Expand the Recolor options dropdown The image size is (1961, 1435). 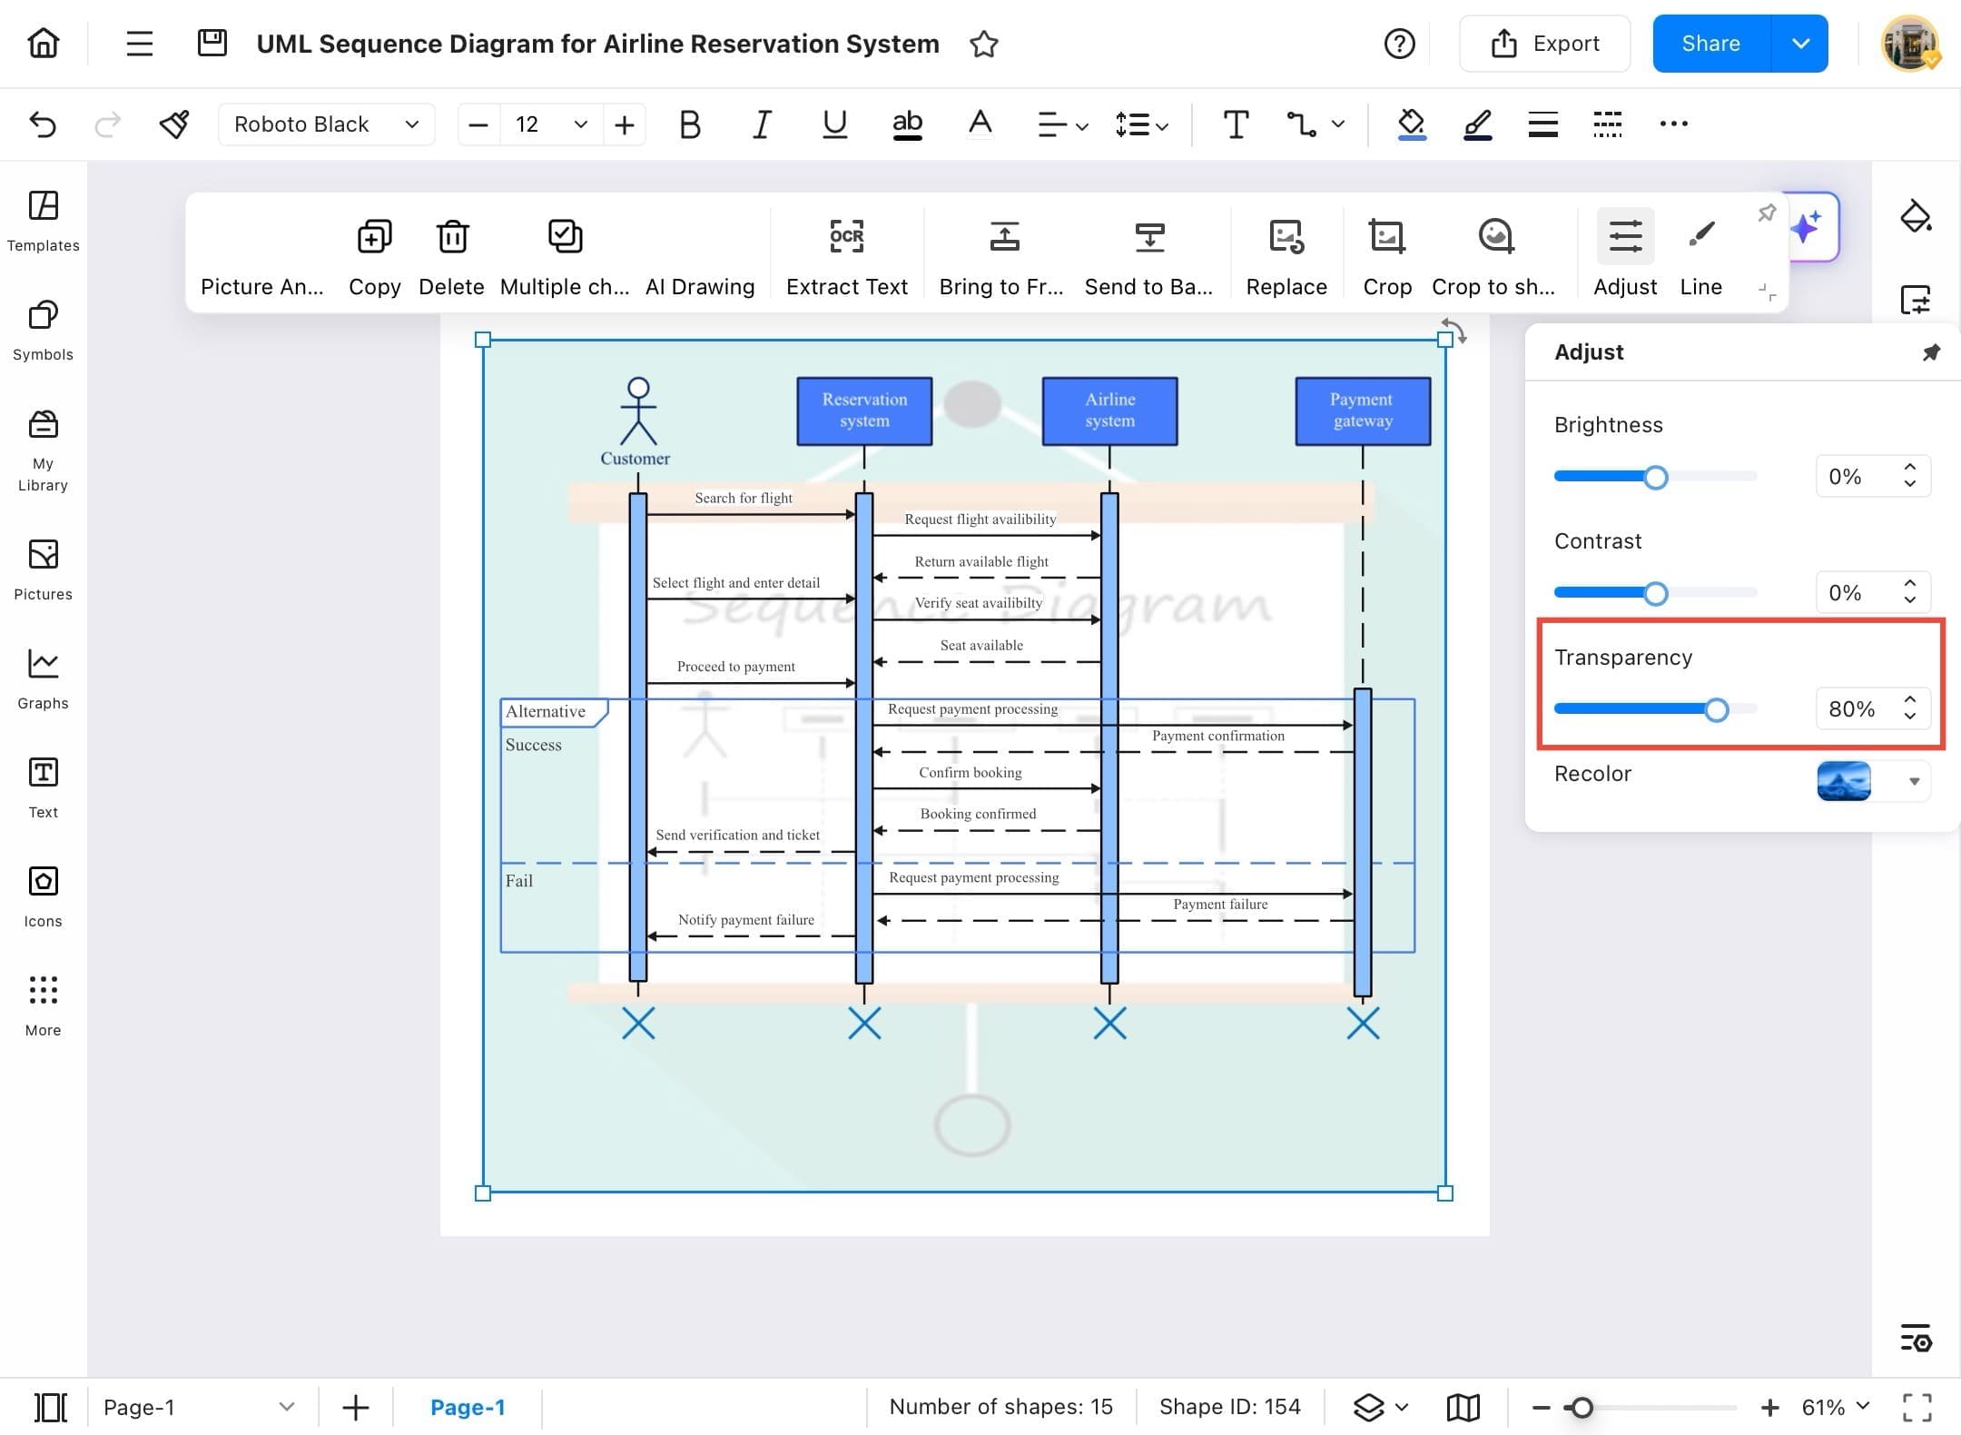tap(1916, 781)
